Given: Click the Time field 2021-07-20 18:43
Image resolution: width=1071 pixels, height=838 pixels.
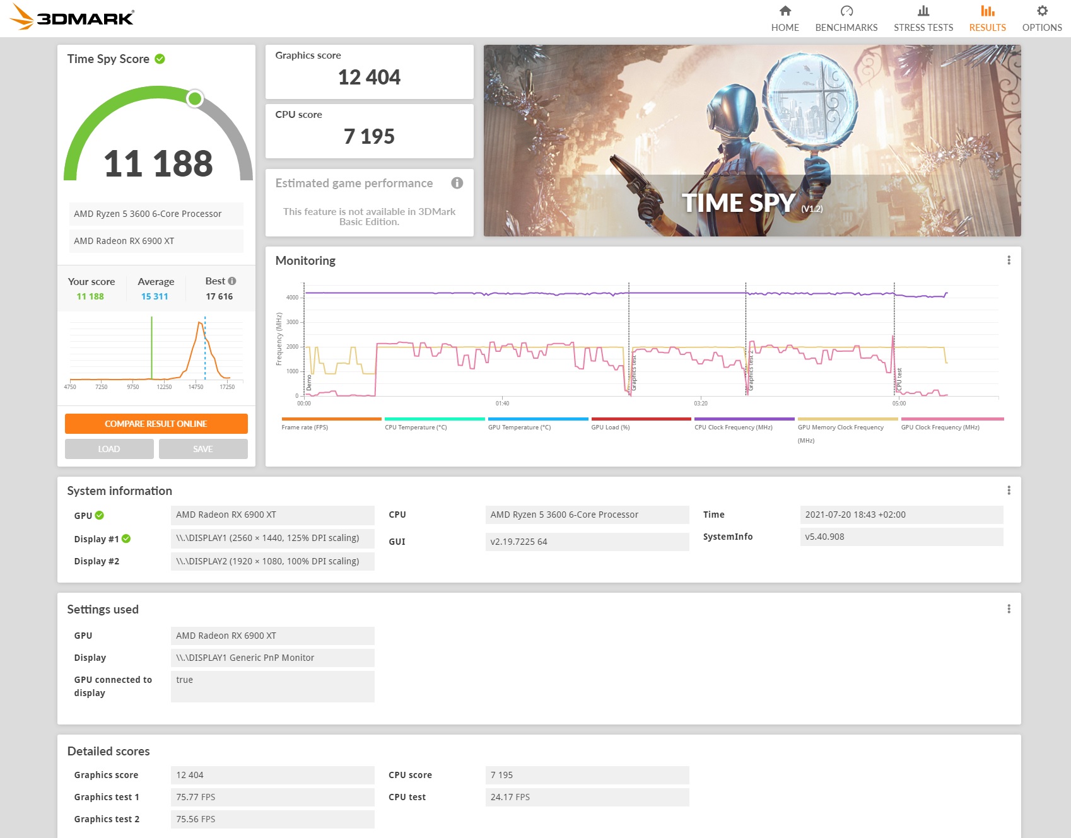Looking at the screenshot, I should pyautogui.click(x=902, y=515).
